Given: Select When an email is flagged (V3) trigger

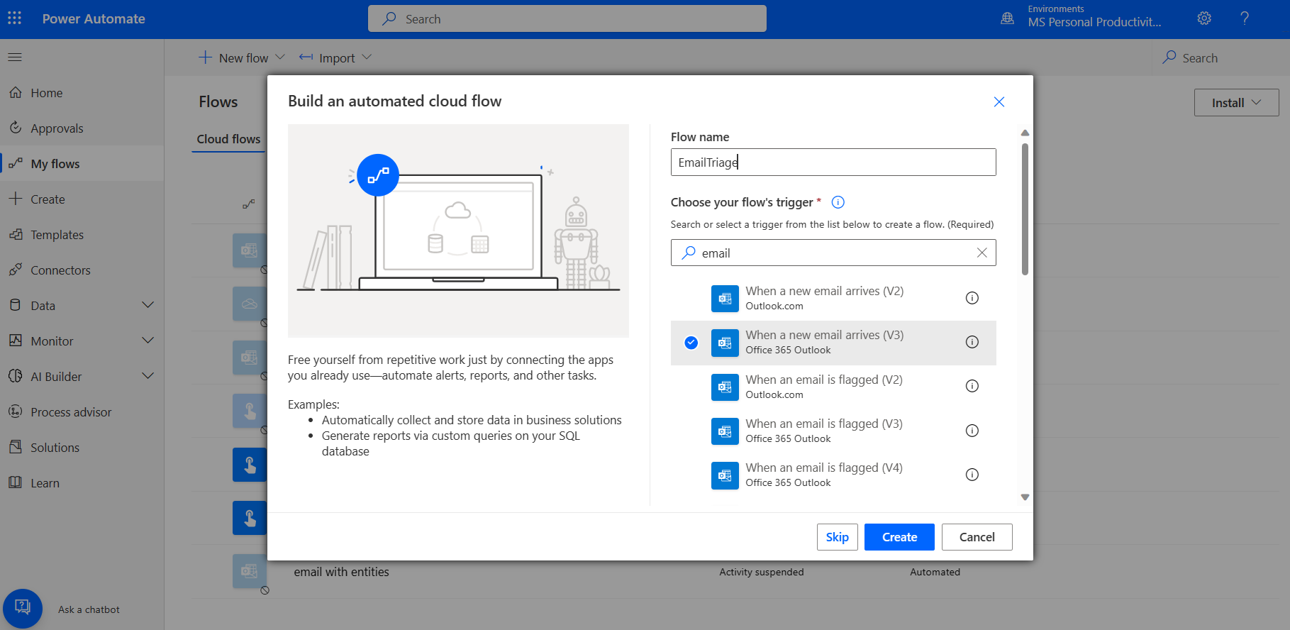Looking at the screenshot, I should [x=823, y=431].
